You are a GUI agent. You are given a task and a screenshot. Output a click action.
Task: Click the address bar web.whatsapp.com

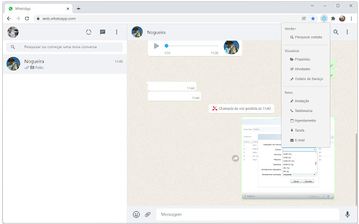click(x=59, y=18)
